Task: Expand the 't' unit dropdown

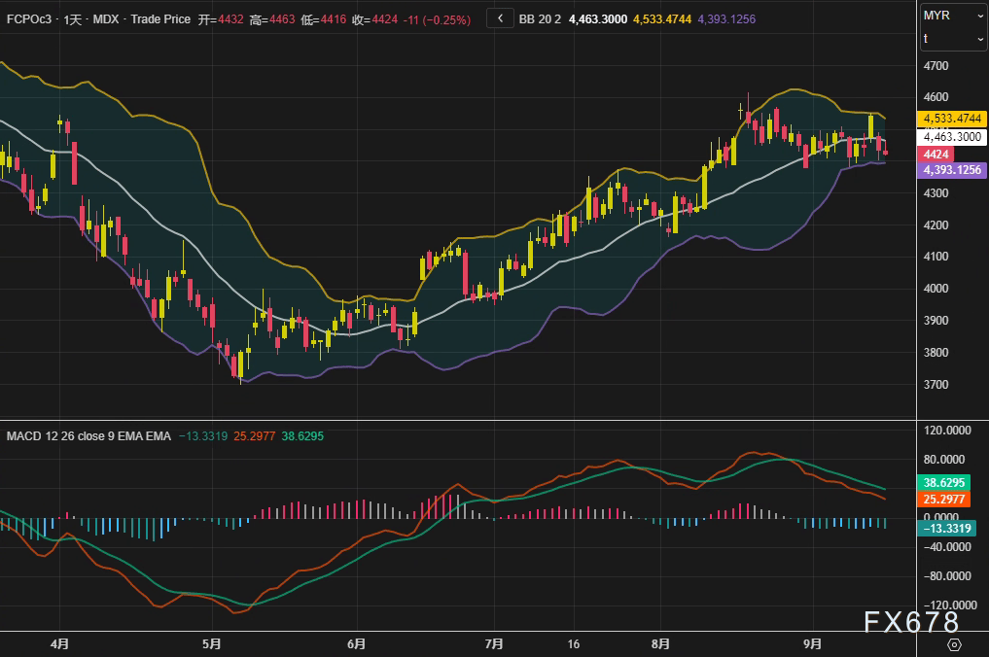Action: pyautogui.click(x=953, y=39)
